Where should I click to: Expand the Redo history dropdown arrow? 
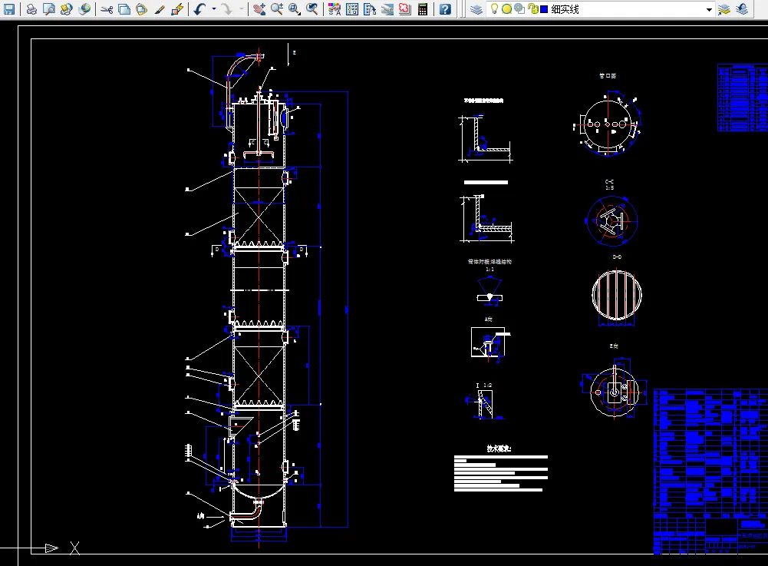tap(241, 8)
